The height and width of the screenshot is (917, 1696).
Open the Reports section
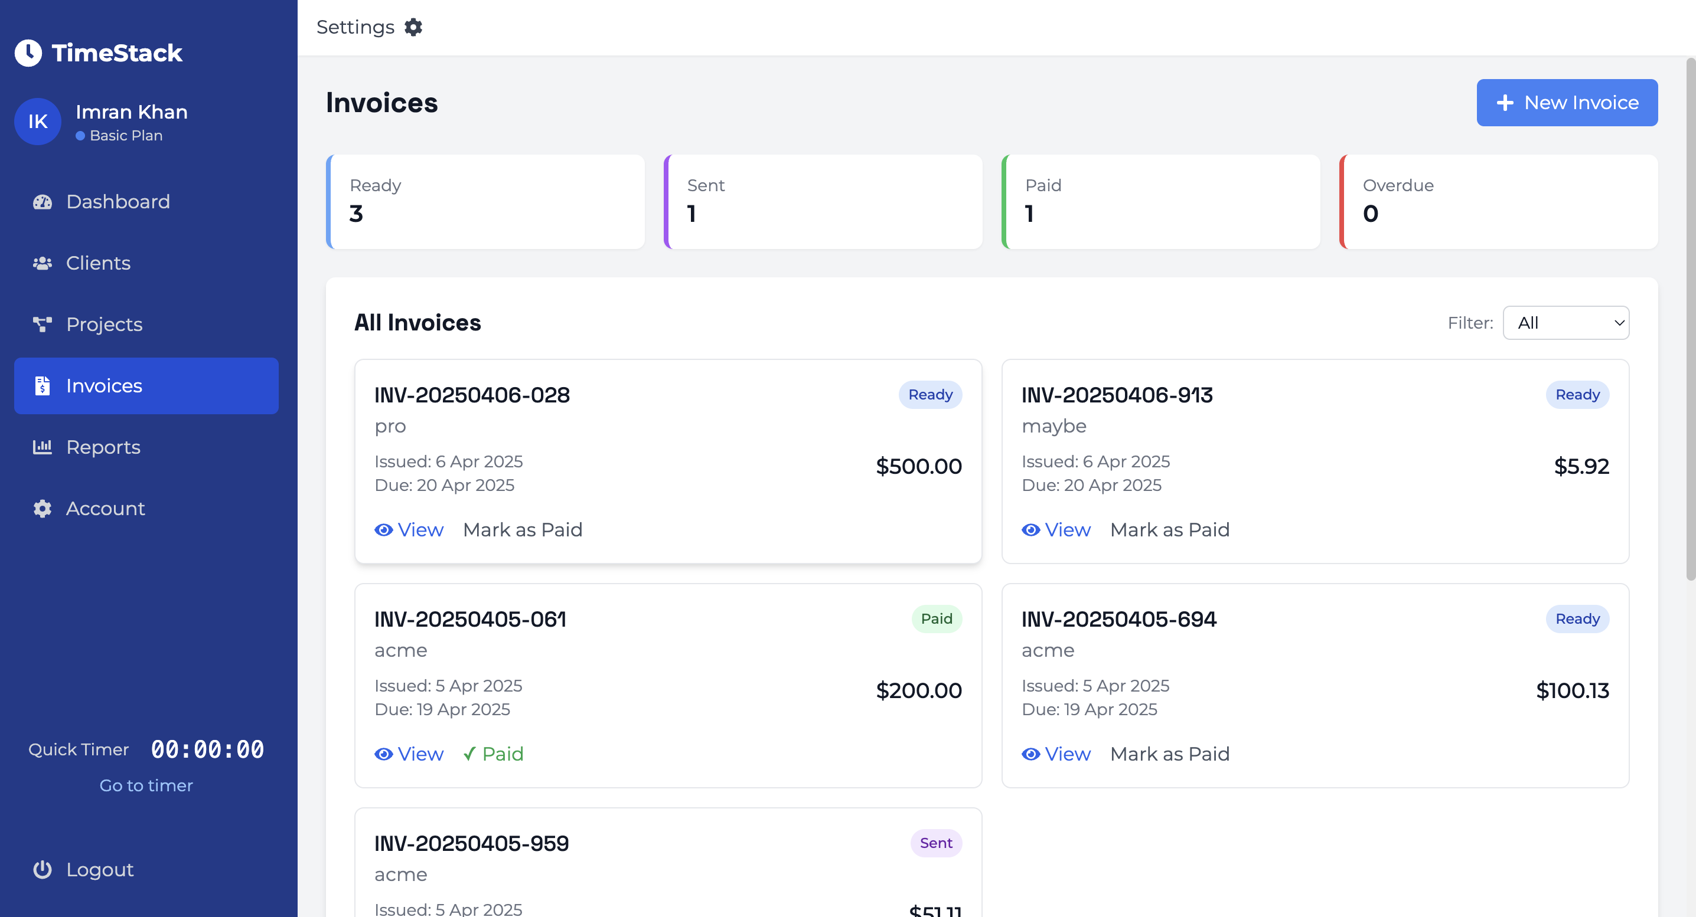tap(146, 447)
